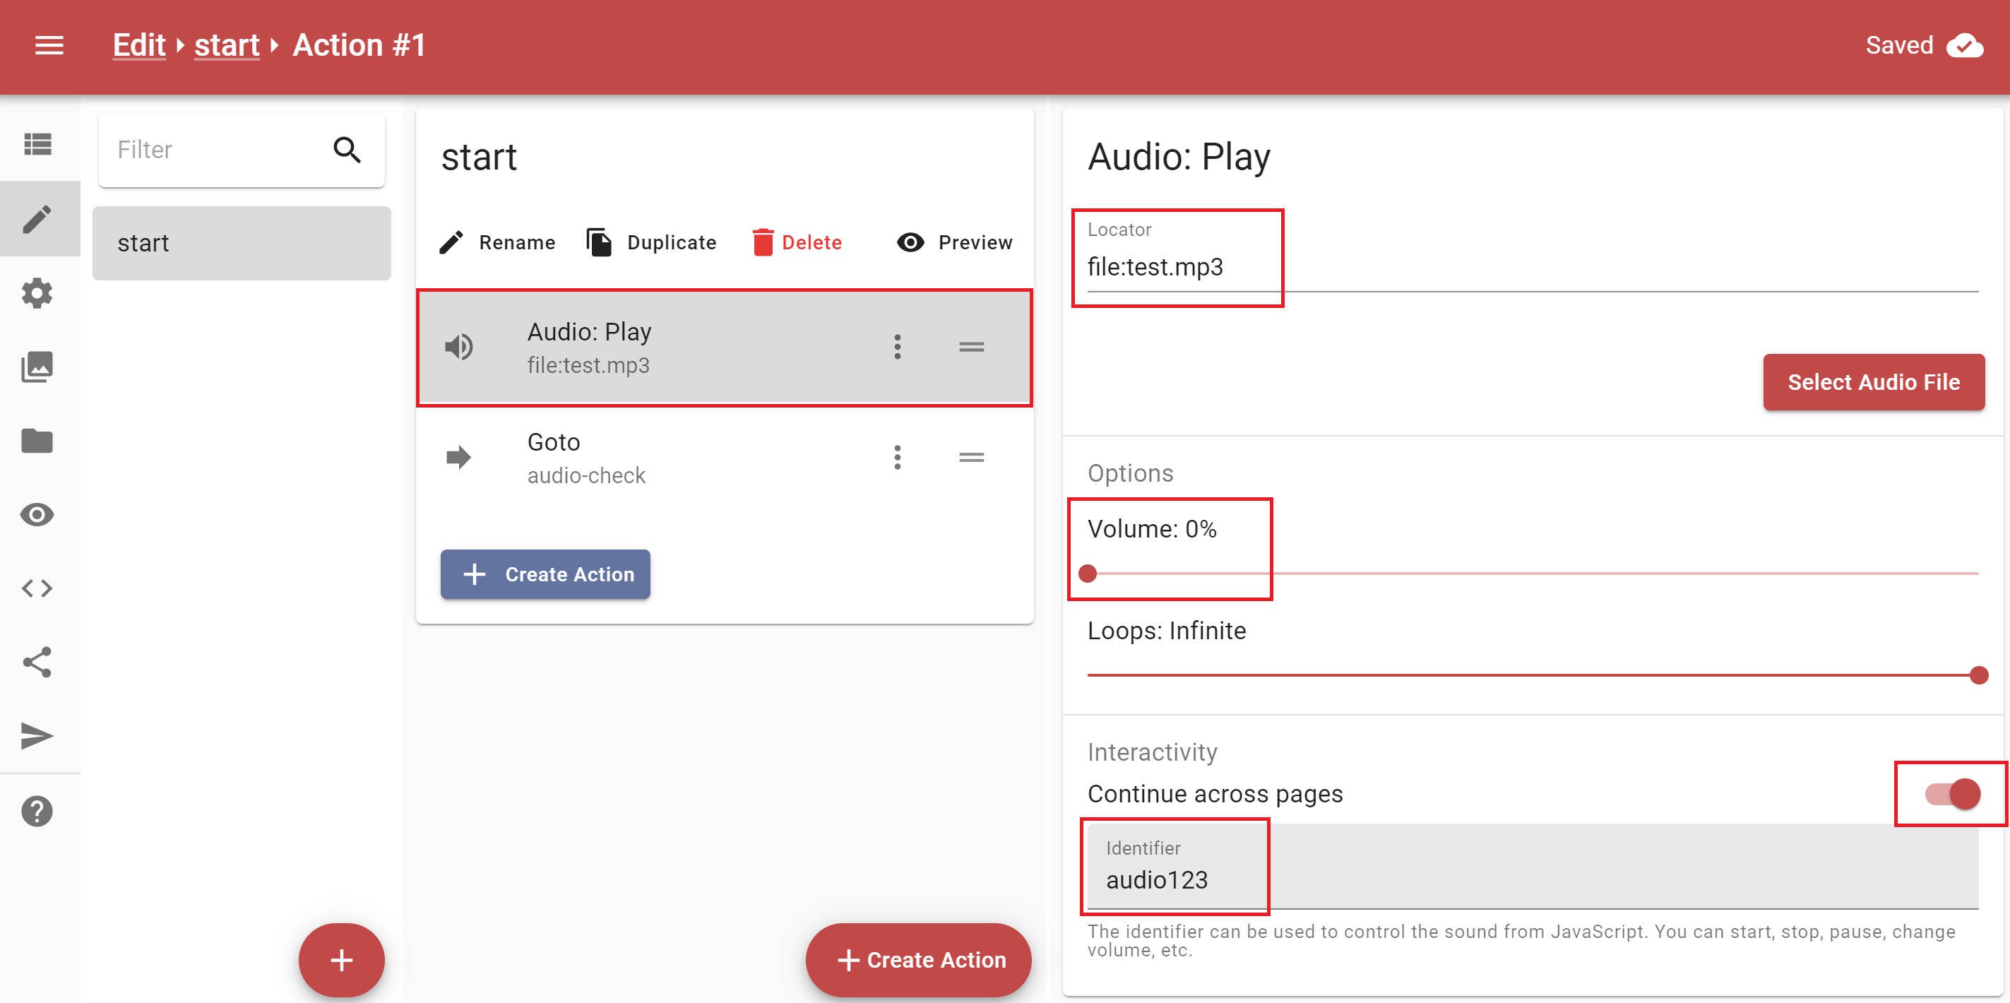Image resolution: width=2010 pixels, height=1003 pixels.
Task: Delete the start page
Action: tap(797, 243)
